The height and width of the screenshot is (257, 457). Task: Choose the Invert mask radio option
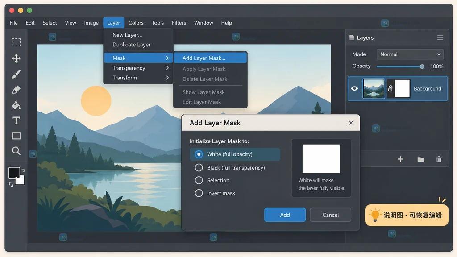[215, 193]
